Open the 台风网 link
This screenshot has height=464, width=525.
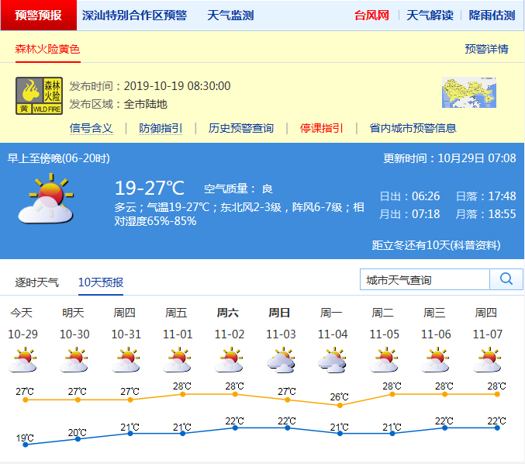pyautogui.click(x=371, y=15)
